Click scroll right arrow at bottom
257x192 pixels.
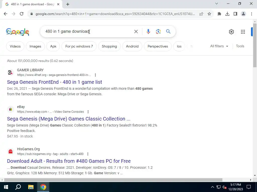251,180
